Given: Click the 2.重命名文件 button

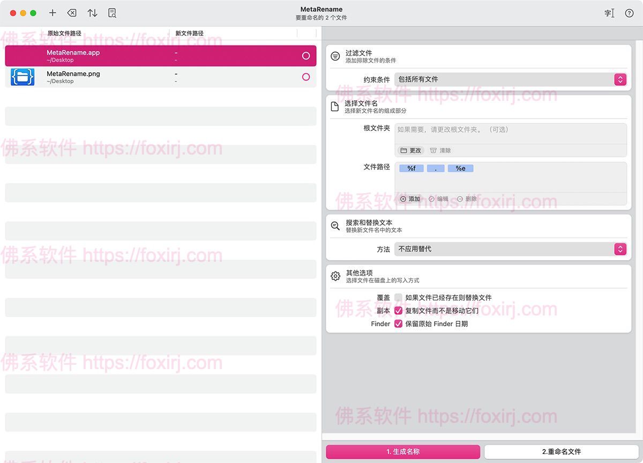Looking at the screenshot, I should (x=561, y=452).
